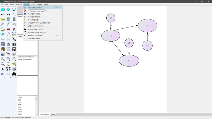Image resolution: width=212 pixels, height=119 pixels.
Task: Open the File menu
Action: coord(2,5)
